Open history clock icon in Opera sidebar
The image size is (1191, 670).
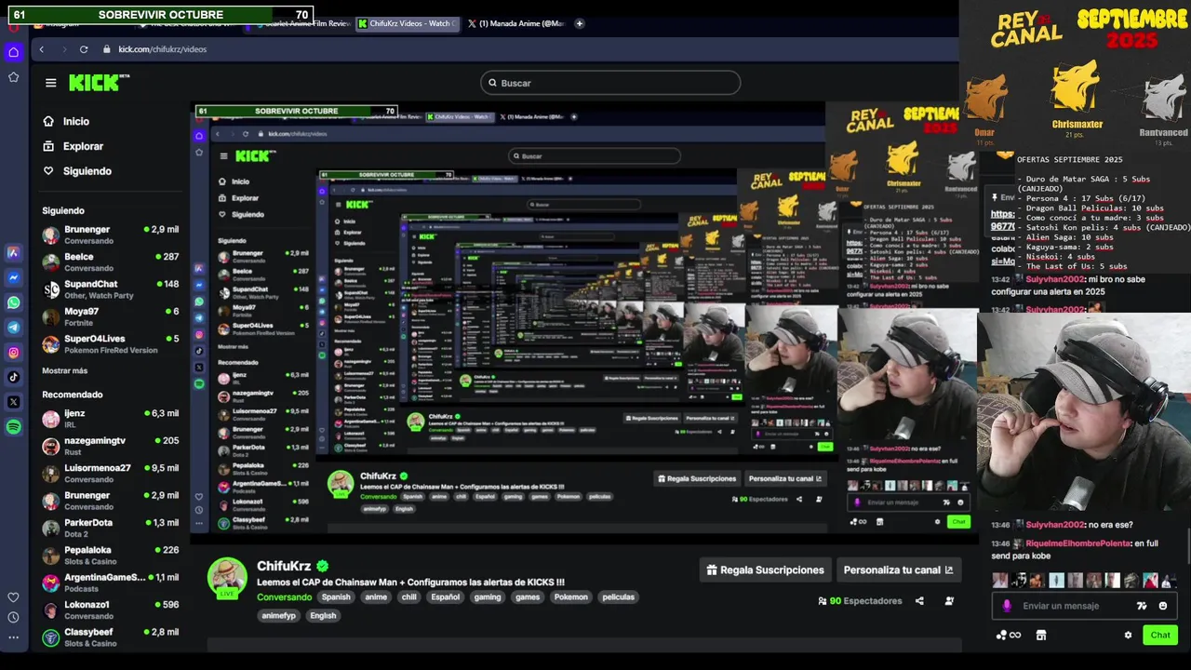[13, 617]
